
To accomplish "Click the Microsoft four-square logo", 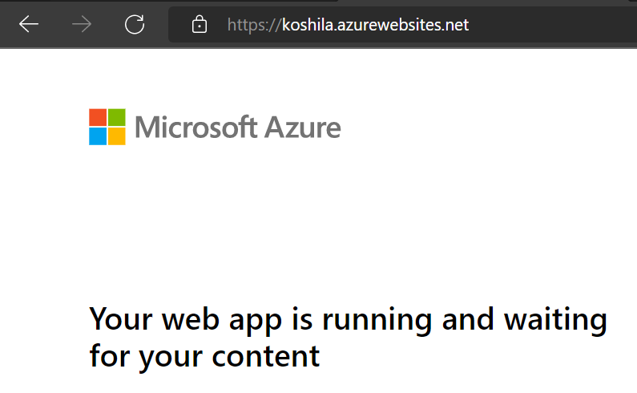I will (x=107, y=127).
